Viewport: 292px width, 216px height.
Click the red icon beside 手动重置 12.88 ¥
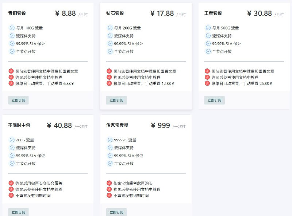click(109, 83)
